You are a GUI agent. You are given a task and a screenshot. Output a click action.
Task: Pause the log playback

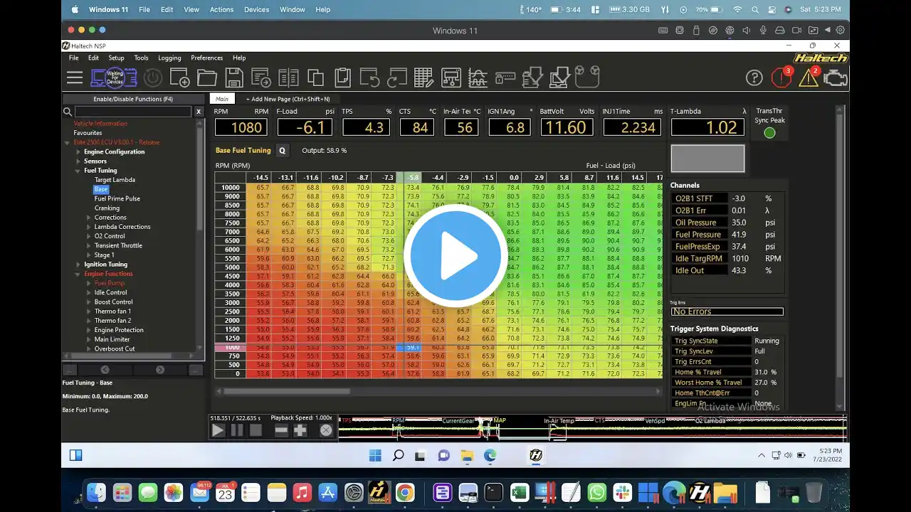coord(237,430)
